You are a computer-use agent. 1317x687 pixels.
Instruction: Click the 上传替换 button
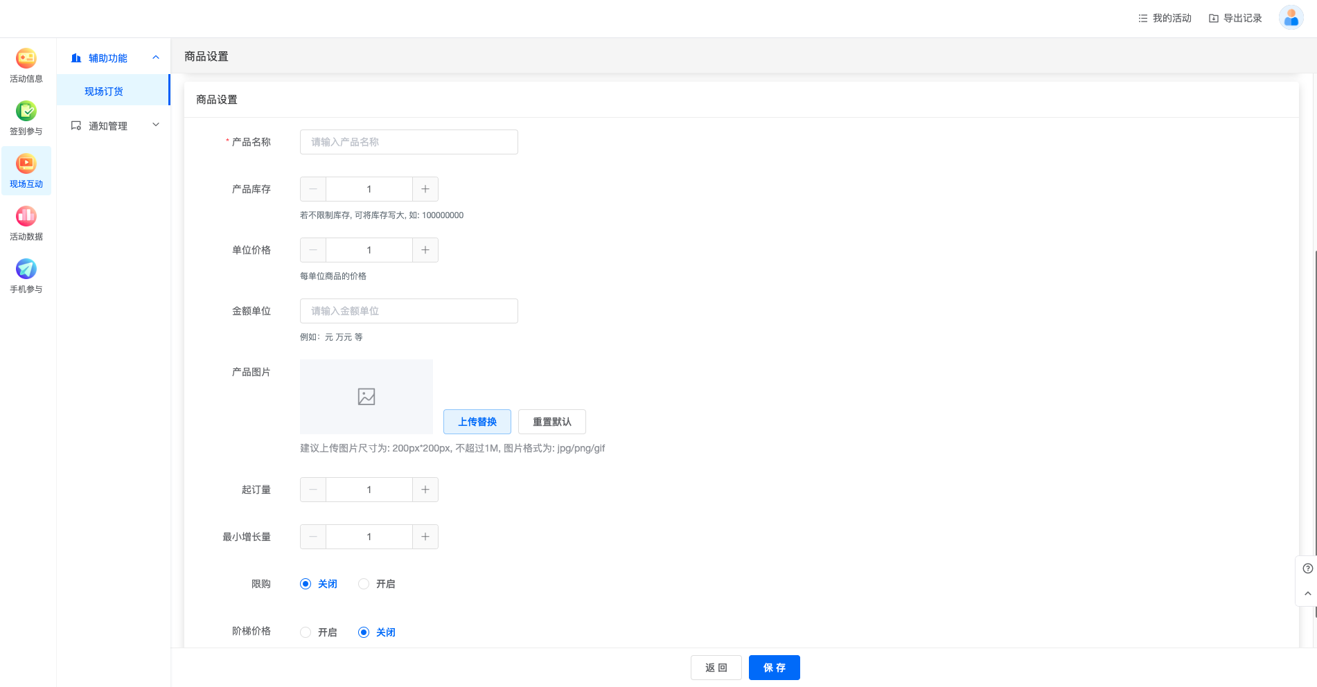pyautogui.click(x=477, y=422)
